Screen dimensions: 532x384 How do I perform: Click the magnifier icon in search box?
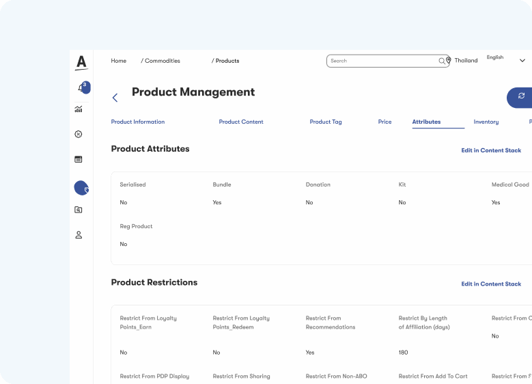coord(441,61)
